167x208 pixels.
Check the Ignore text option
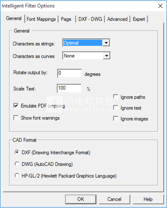[116, 108]
